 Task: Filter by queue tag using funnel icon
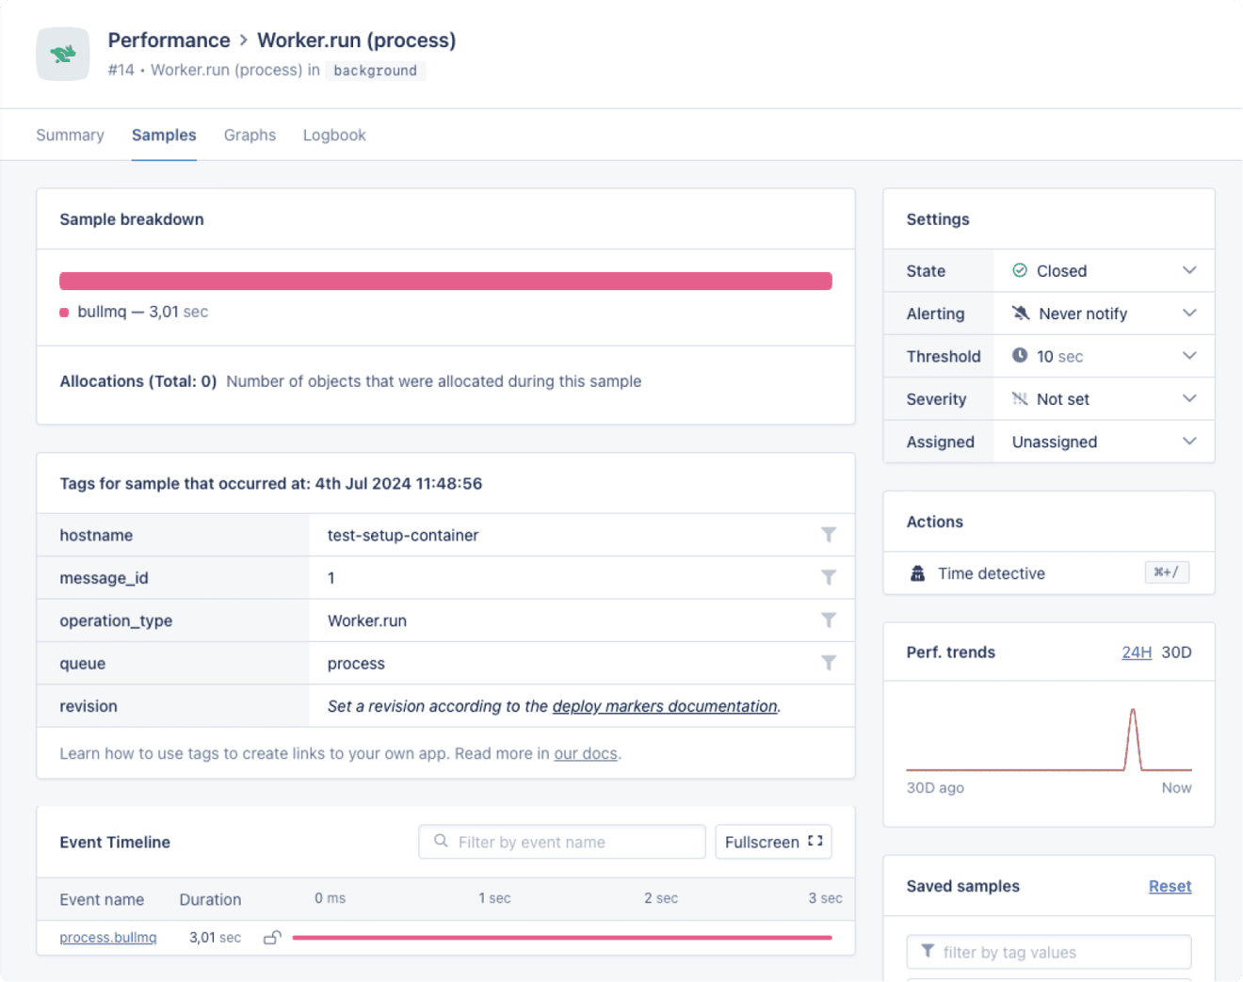tap(829, 663)
